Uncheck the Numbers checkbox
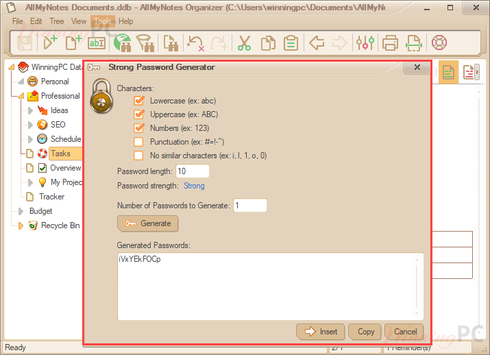 click(x=138, y=128)
